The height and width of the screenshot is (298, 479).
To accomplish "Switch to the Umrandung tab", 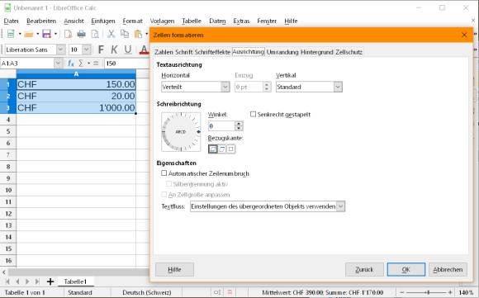I will 282,52.
